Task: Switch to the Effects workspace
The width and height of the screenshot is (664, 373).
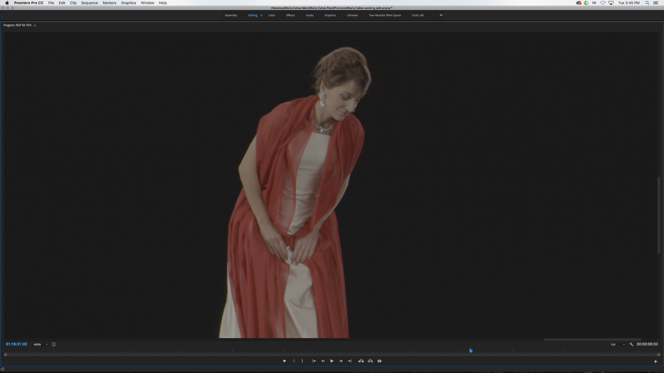Action: tap(290, 15)
